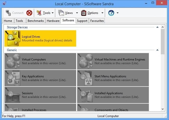Open Tools via its wizard icon
The height and width of the screenshot is (120, 169).
click(39, 13)
